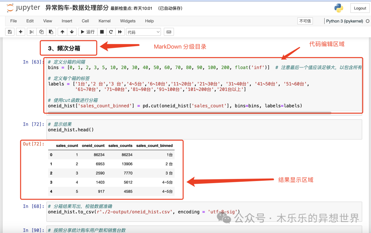The image size is (371, 233).
Task: Click into the to_csv code cell
Action: click(204, 212)
